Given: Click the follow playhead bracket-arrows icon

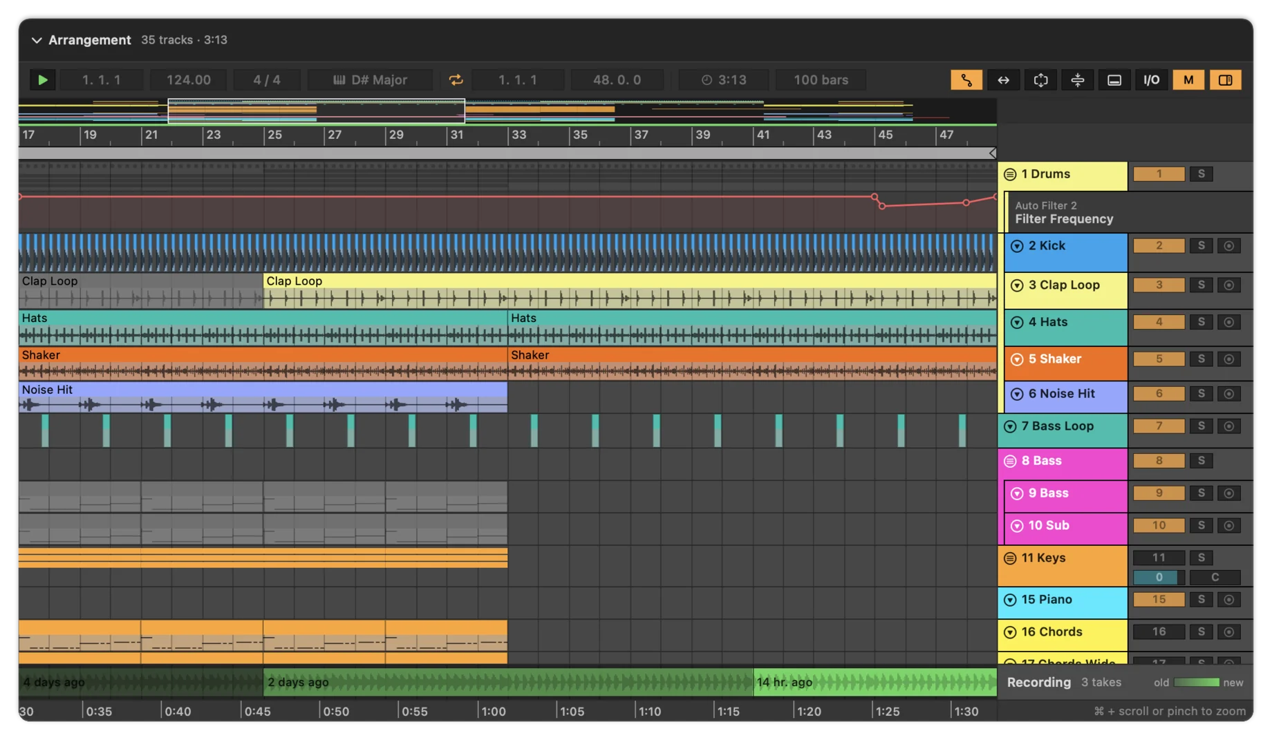Looking at the screenshot, I should pos(1040,80).
